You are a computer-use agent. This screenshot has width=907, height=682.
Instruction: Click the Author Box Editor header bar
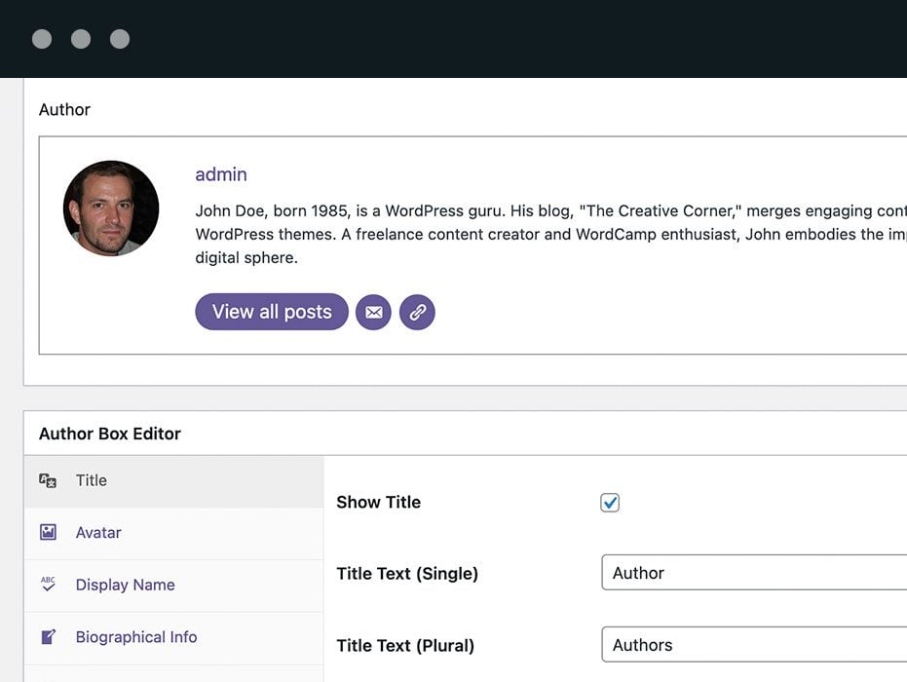pyautogui.click(x=109, y=433)
